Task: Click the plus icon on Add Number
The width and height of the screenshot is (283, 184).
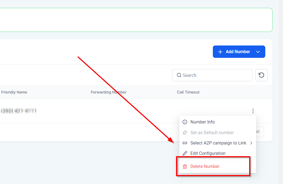Action: coord(221,52)
